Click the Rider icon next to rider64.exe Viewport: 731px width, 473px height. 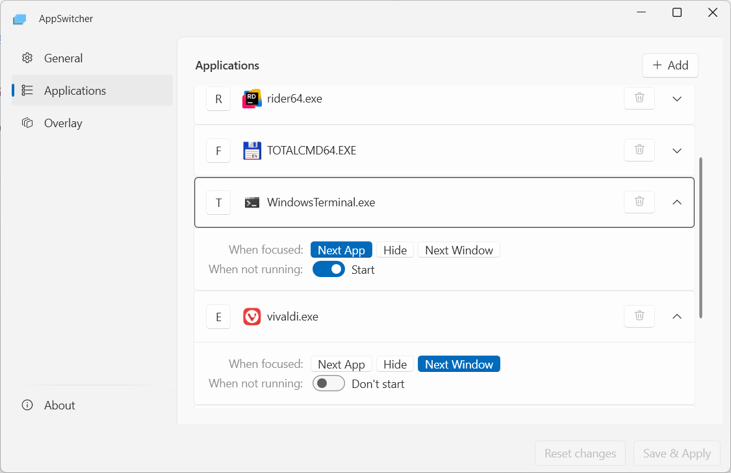tap(252, 98)
